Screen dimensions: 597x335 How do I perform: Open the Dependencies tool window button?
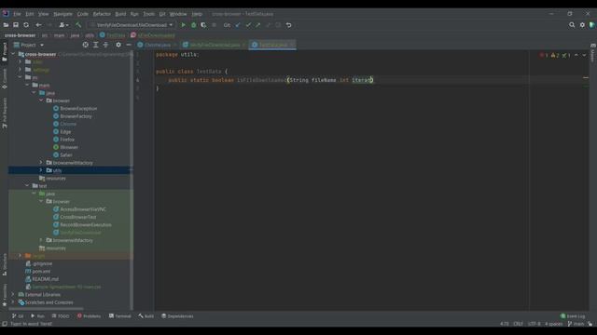tap(177, 316)
